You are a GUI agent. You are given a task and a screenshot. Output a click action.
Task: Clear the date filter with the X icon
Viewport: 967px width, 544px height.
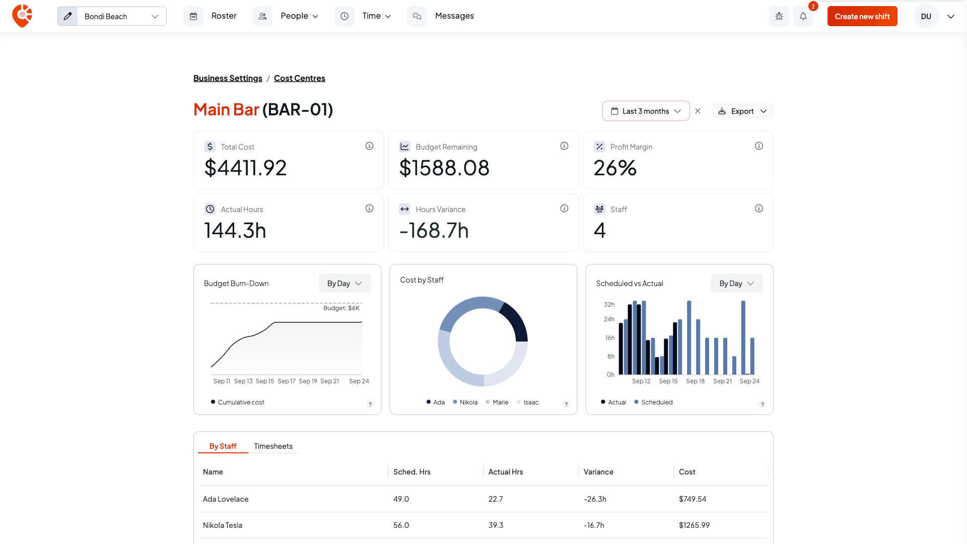point(698,111)
